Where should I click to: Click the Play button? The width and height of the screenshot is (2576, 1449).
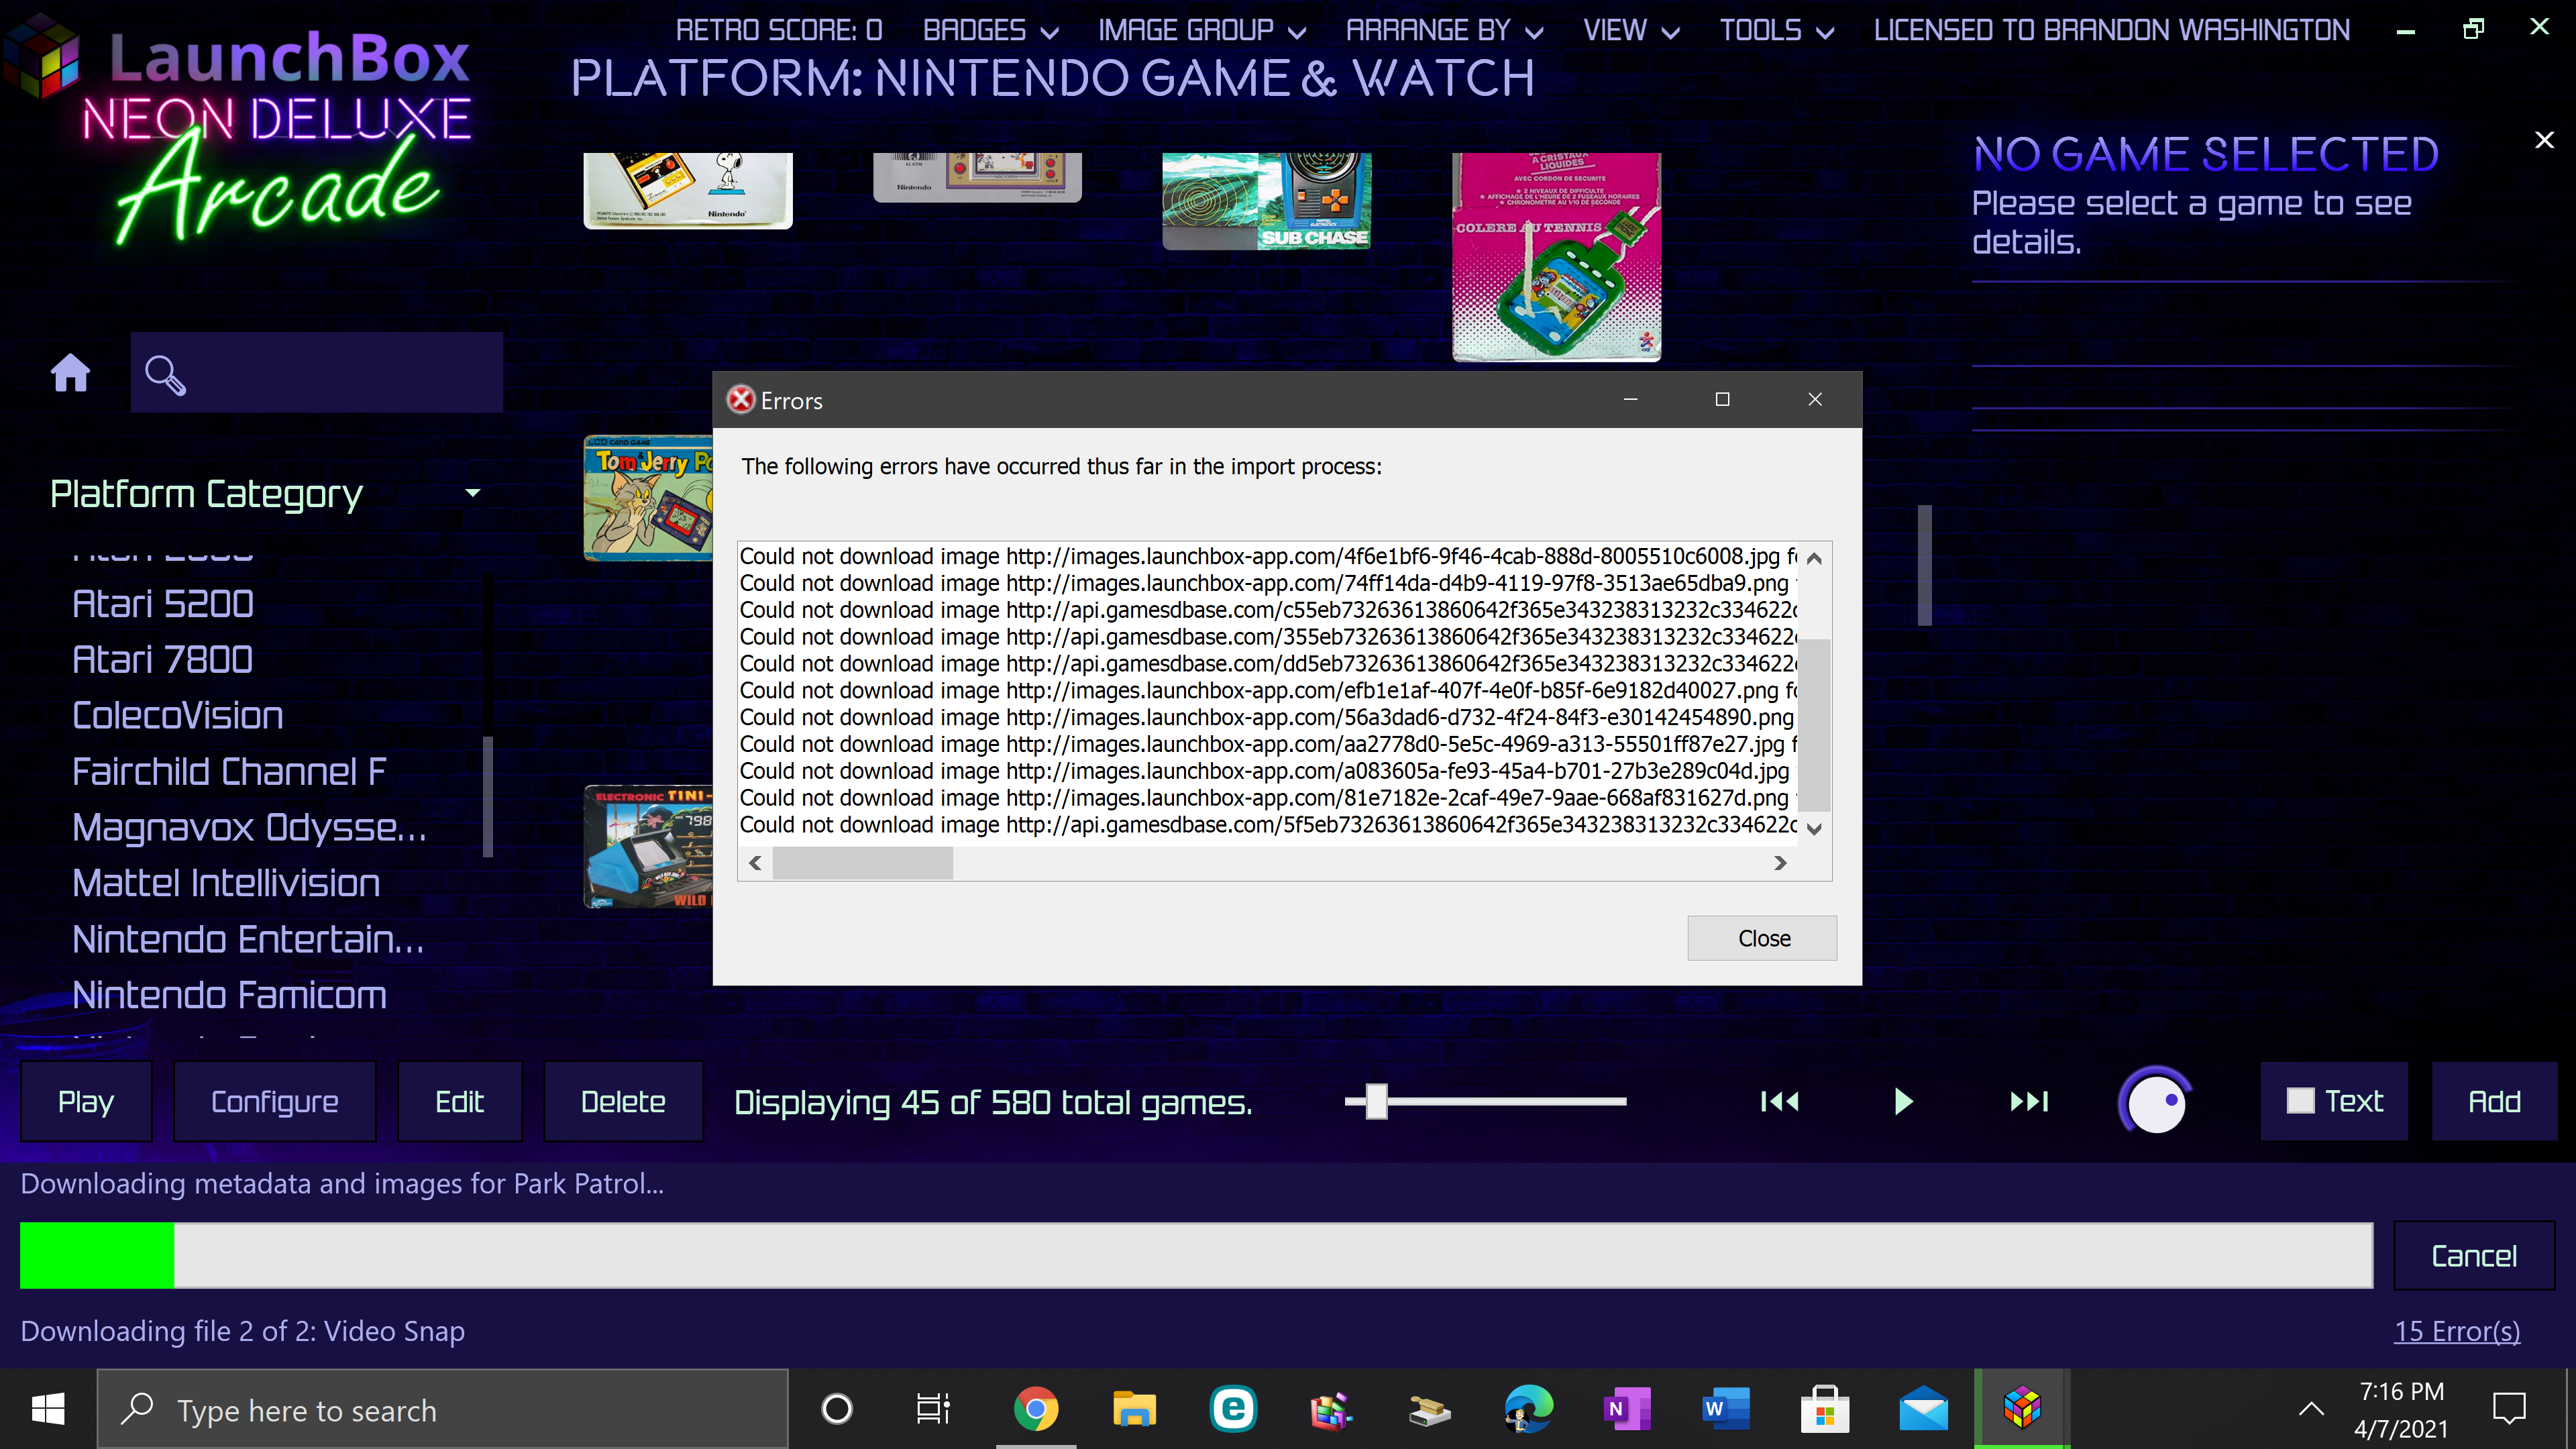tap(86, 1101)
